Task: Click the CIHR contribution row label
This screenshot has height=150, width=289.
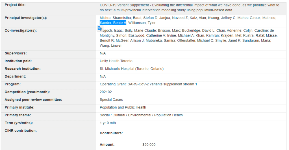Action: point(20,131)
